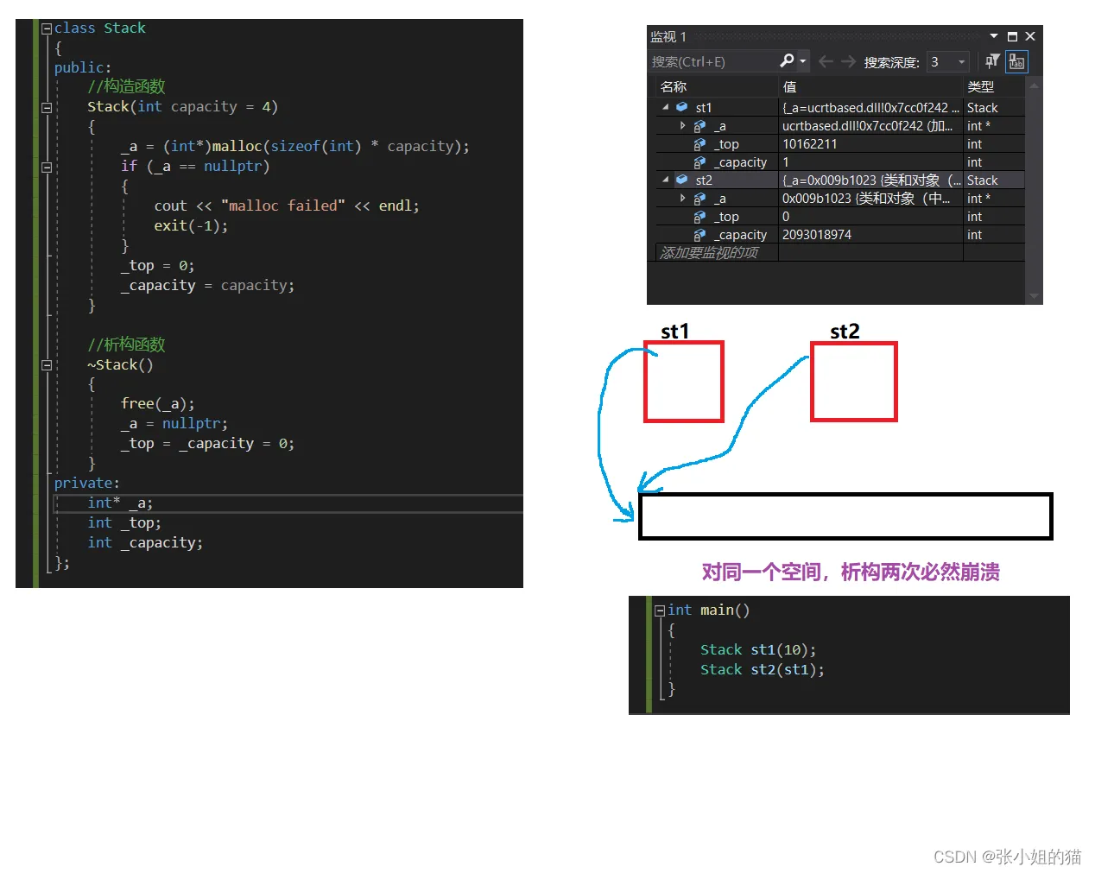Click the private field icon of st1 _capacity
Image resolution: width=1095 pixels, height=873 pixels.
click(x=699, y=162)
